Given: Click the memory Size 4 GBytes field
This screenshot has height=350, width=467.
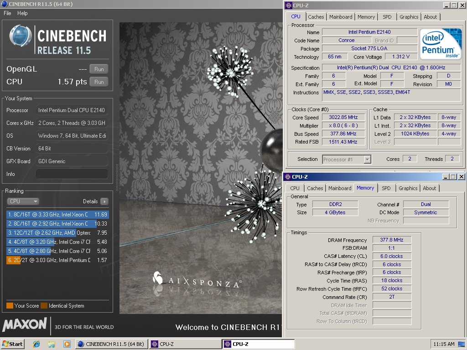Looking at the screenshot, I should 335,212.
